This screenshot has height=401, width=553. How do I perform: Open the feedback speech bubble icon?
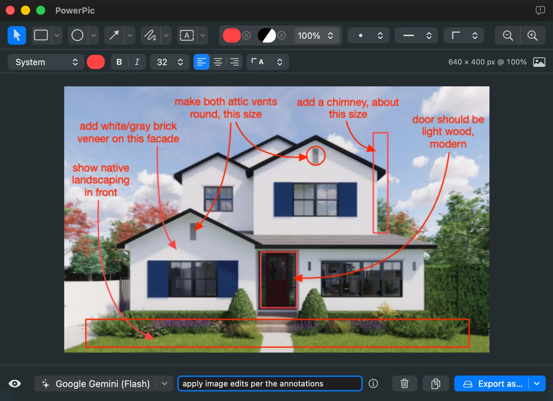pos(540,10)
